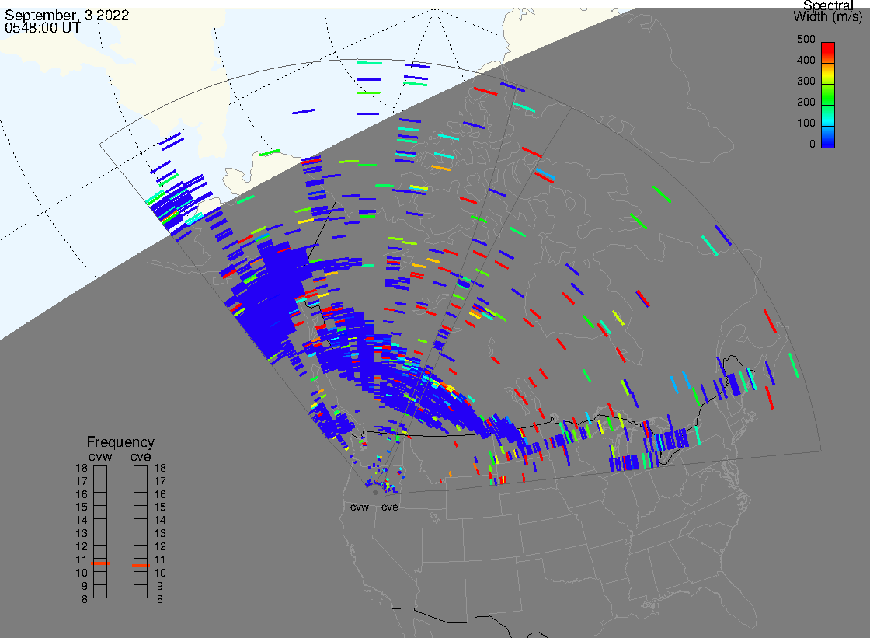Screen dimensions: 870x638
Task: Click the 18 label right of cve scale
Action: tap(160, 468)
